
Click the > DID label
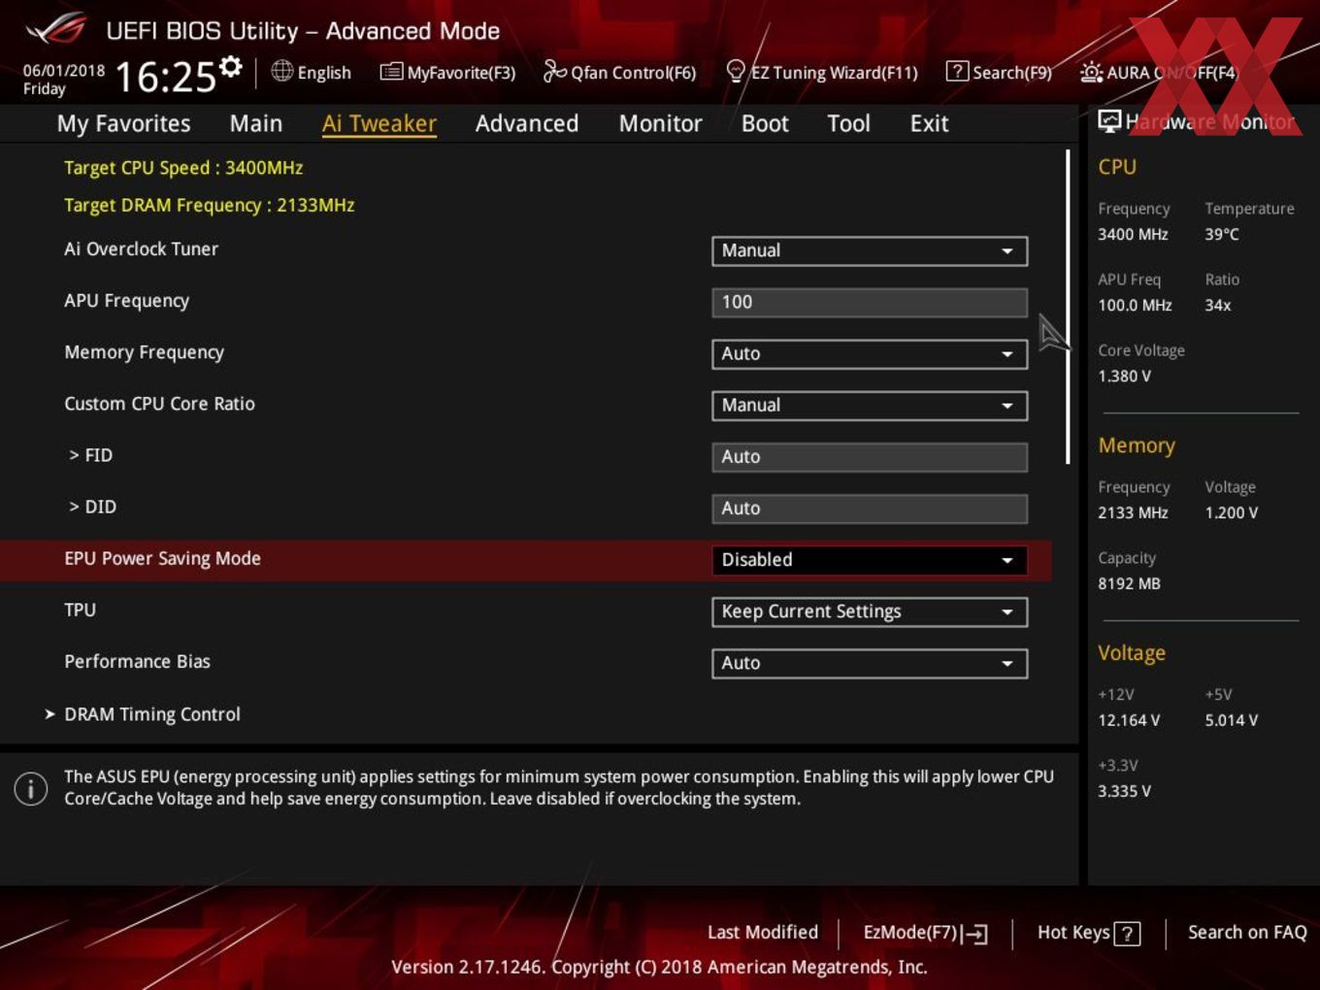pos(92,507)
